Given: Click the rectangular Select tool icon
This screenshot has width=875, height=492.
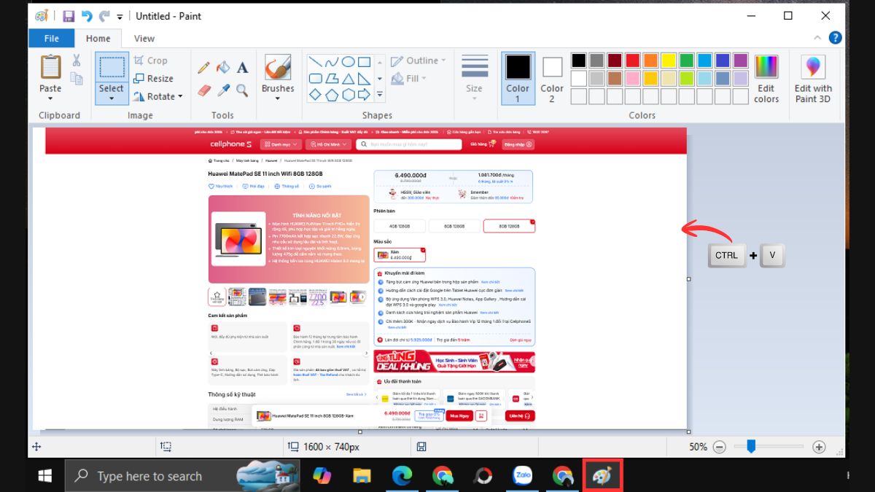Looking at the screenshot, I should pyautogui.click(x=111, y=67).
